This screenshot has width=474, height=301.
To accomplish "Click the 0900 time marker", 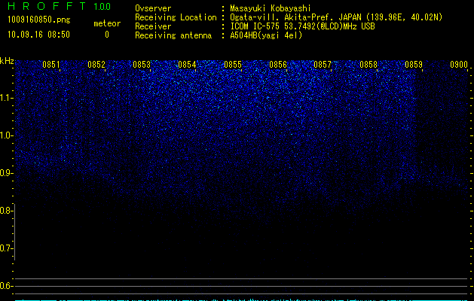I will [x=459, y=65].
